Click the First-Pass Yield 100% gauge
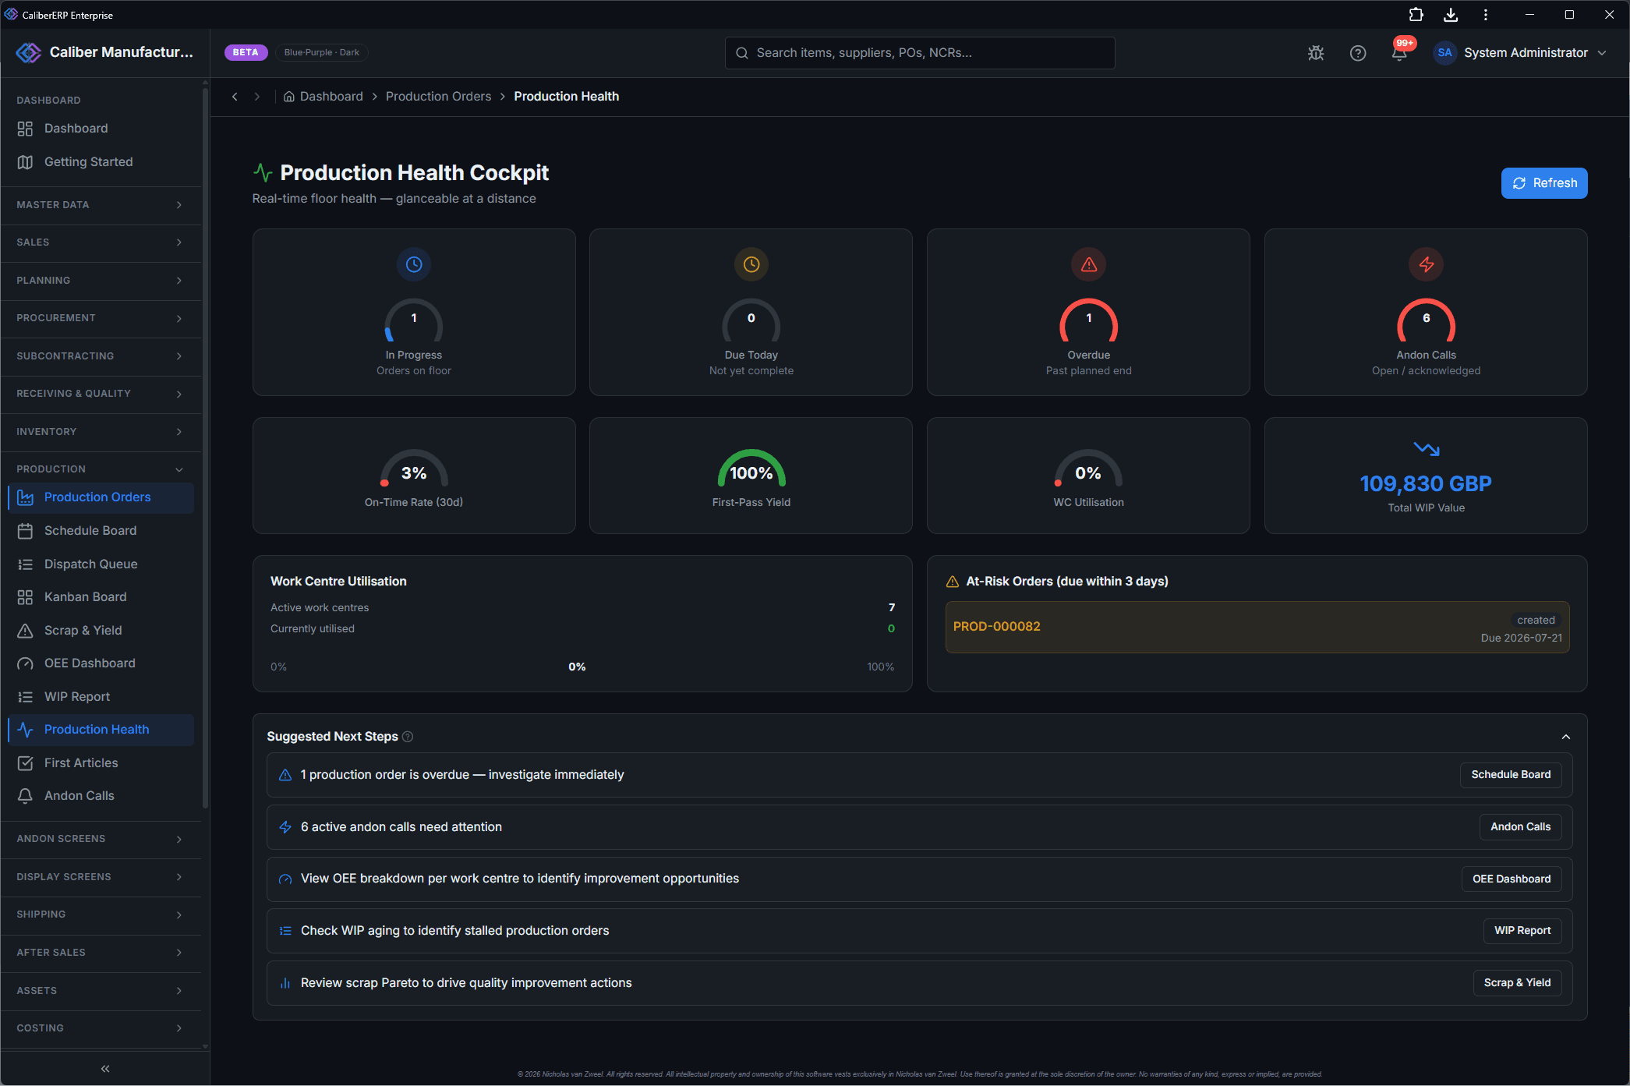The width and height of the screenshot is (1630, 1086). point(751,469)
